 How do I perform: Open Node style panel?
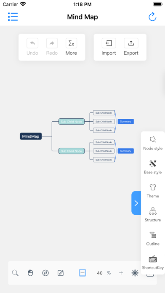(x=153, y=143)
